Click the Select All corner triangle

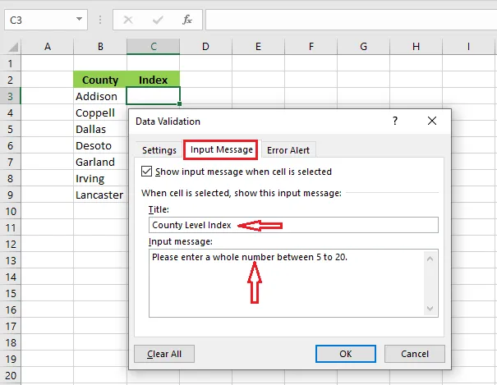pyautogui.click(x=13, y=47)
